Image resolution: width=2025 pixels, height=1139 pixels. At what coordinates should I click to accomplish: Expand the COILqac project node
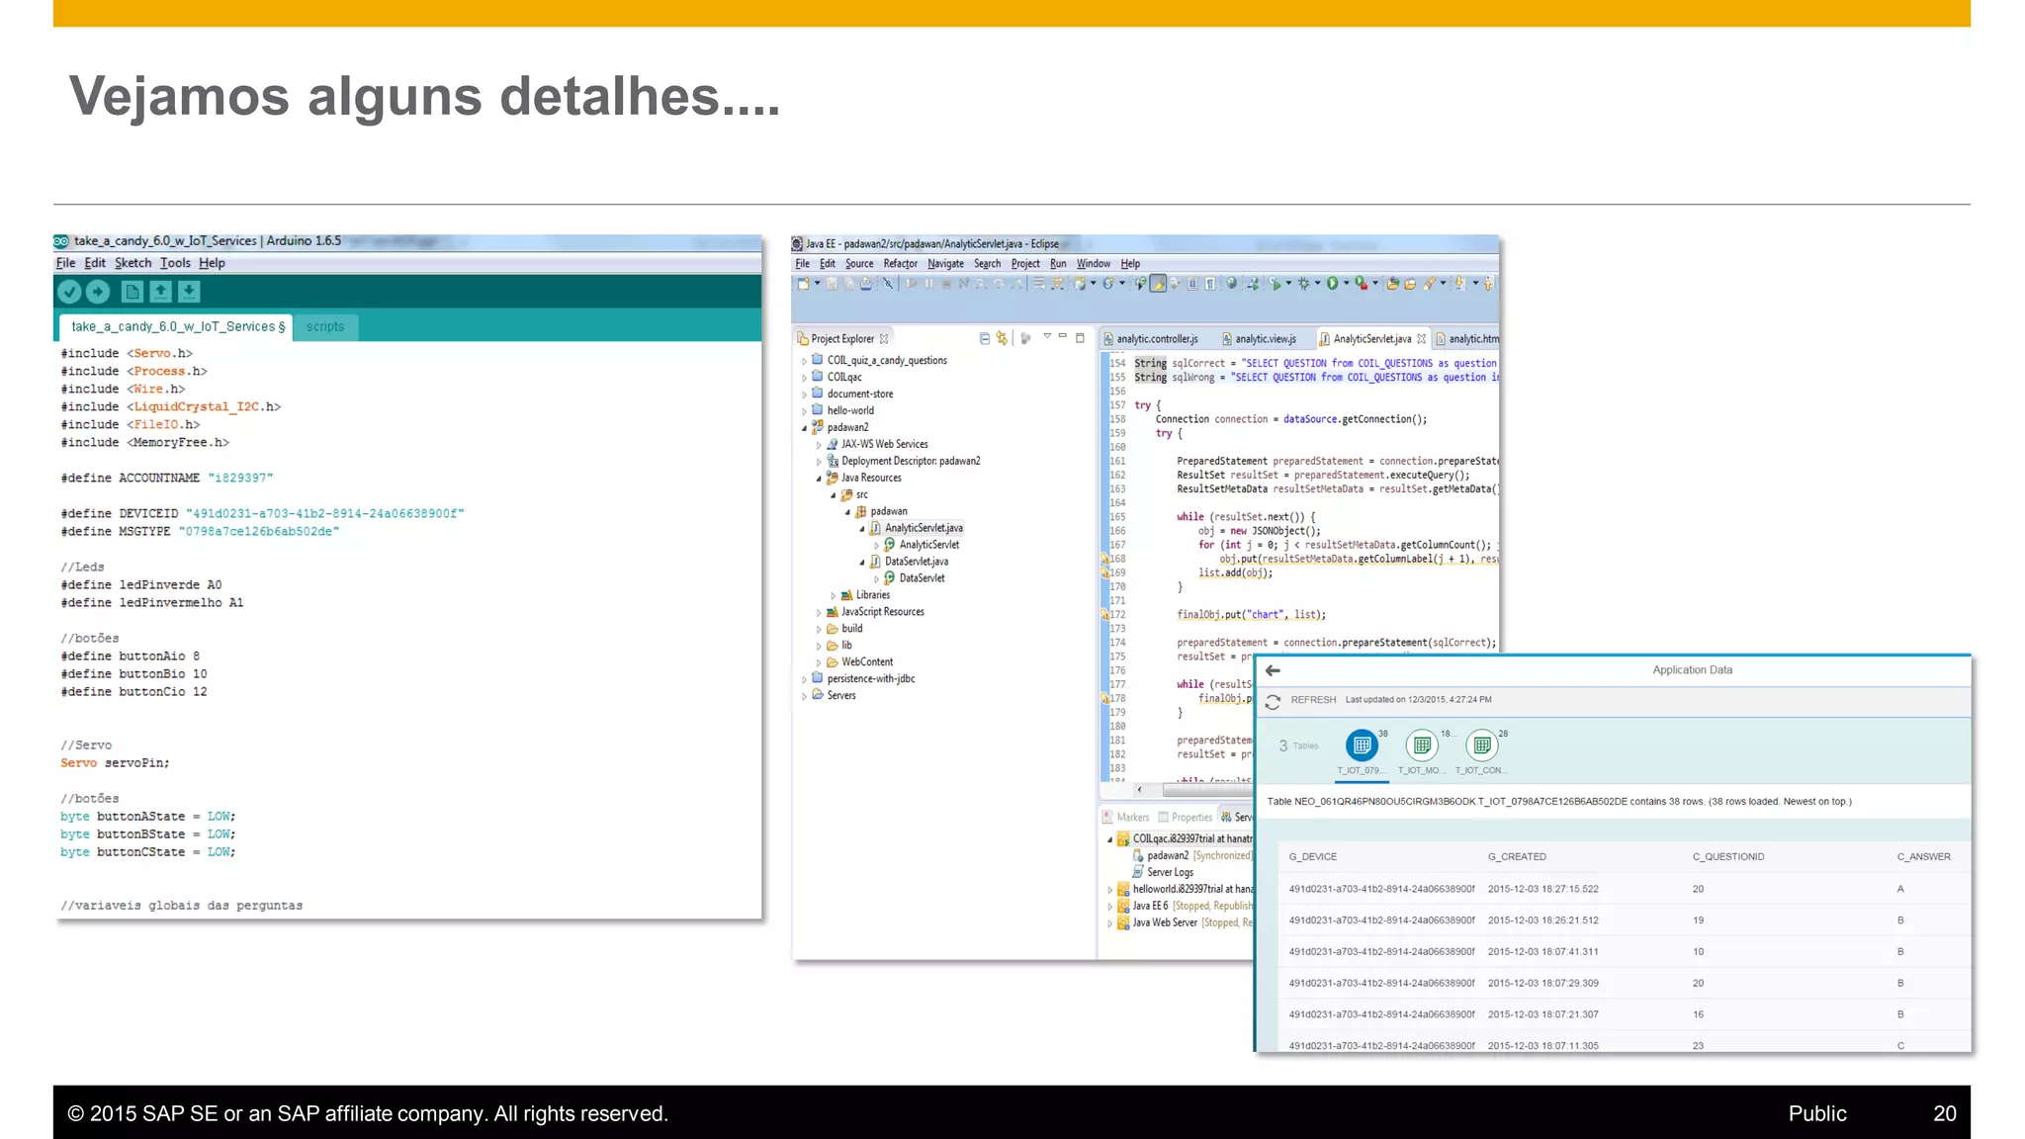click(x=804, y=379)
